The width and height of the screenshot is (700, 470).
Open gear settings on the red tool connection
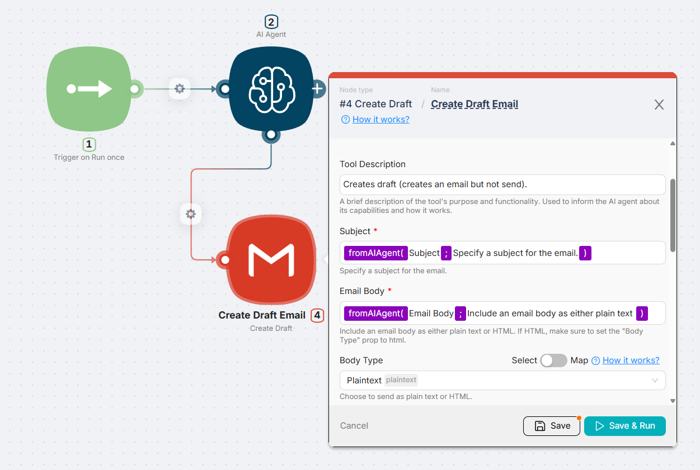point(191,214)
